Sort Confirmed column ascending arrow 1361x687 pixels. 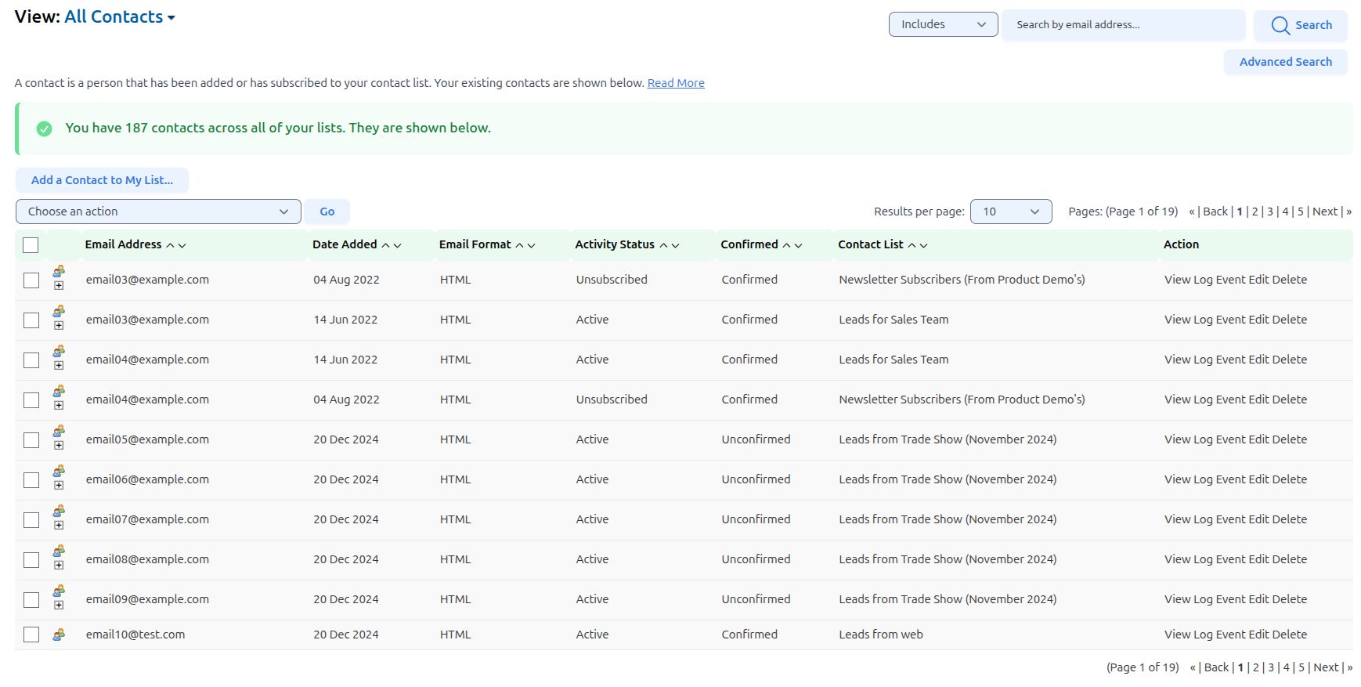pyautogui.click(x=786, y=245)
